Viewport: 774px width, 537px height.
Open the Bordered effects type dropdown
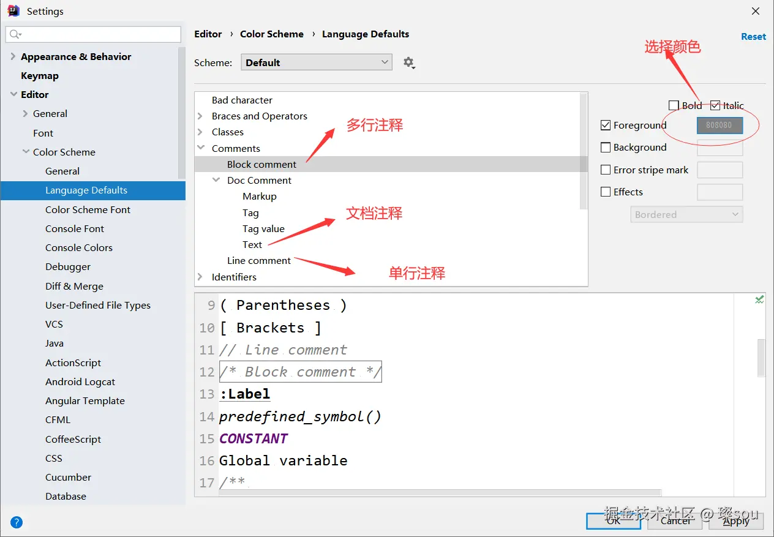pyautogui.click(x=686, y=214)
